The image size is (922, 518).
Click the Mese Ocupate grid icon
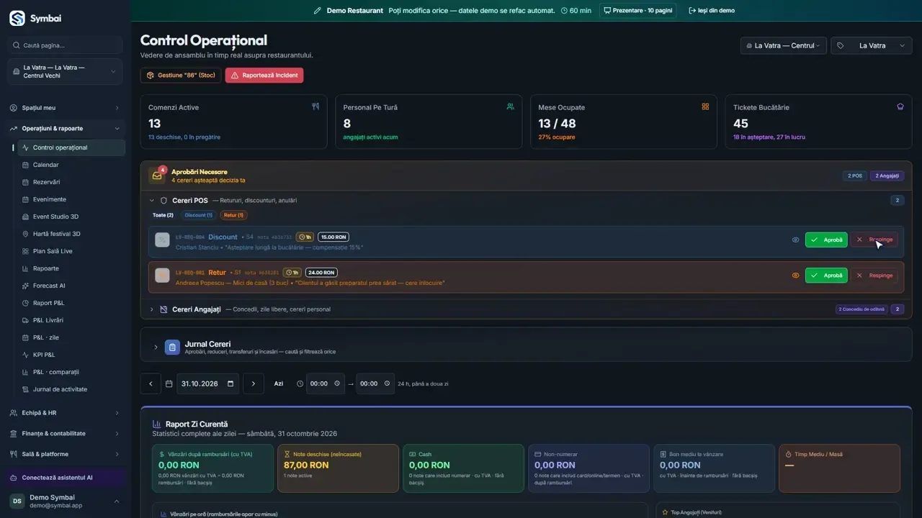[x=705, y=106]
